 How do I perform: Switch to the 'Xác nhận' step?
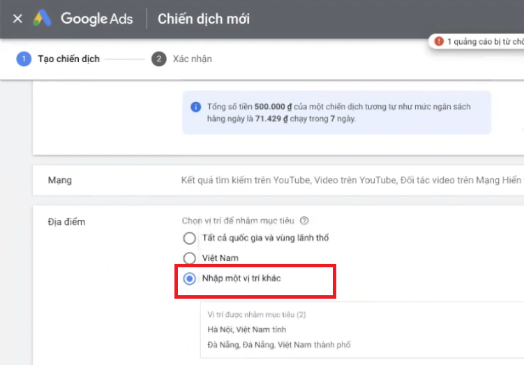(192, 59)
